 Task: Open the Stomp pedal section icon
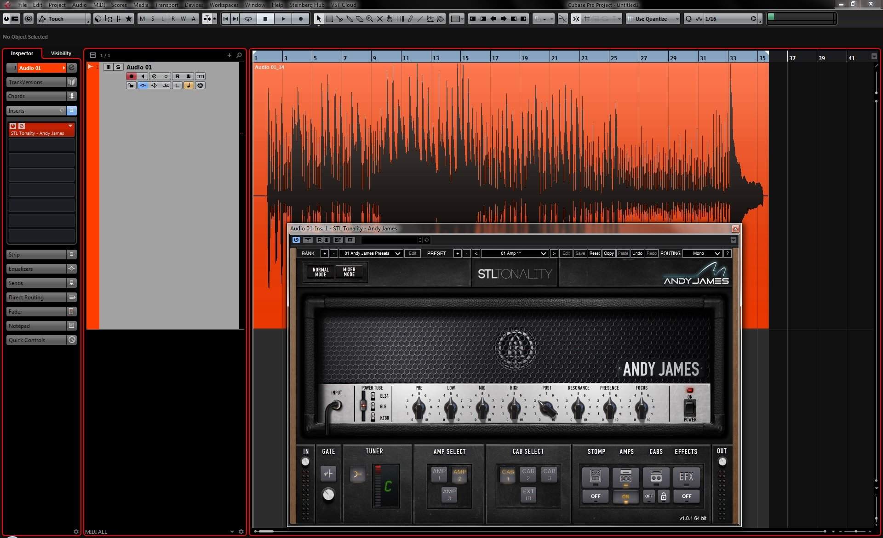(x=595, y=477)
